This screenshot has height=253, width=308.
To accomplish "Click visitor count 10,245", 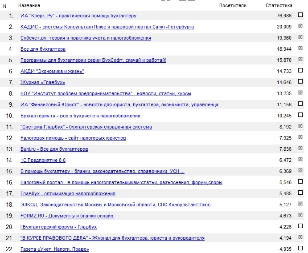I will (x=284, y=116).
